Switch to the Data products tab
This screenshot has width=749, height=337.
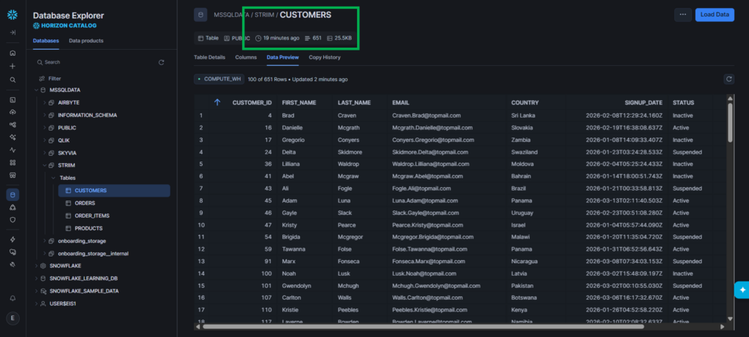(86, 41)
